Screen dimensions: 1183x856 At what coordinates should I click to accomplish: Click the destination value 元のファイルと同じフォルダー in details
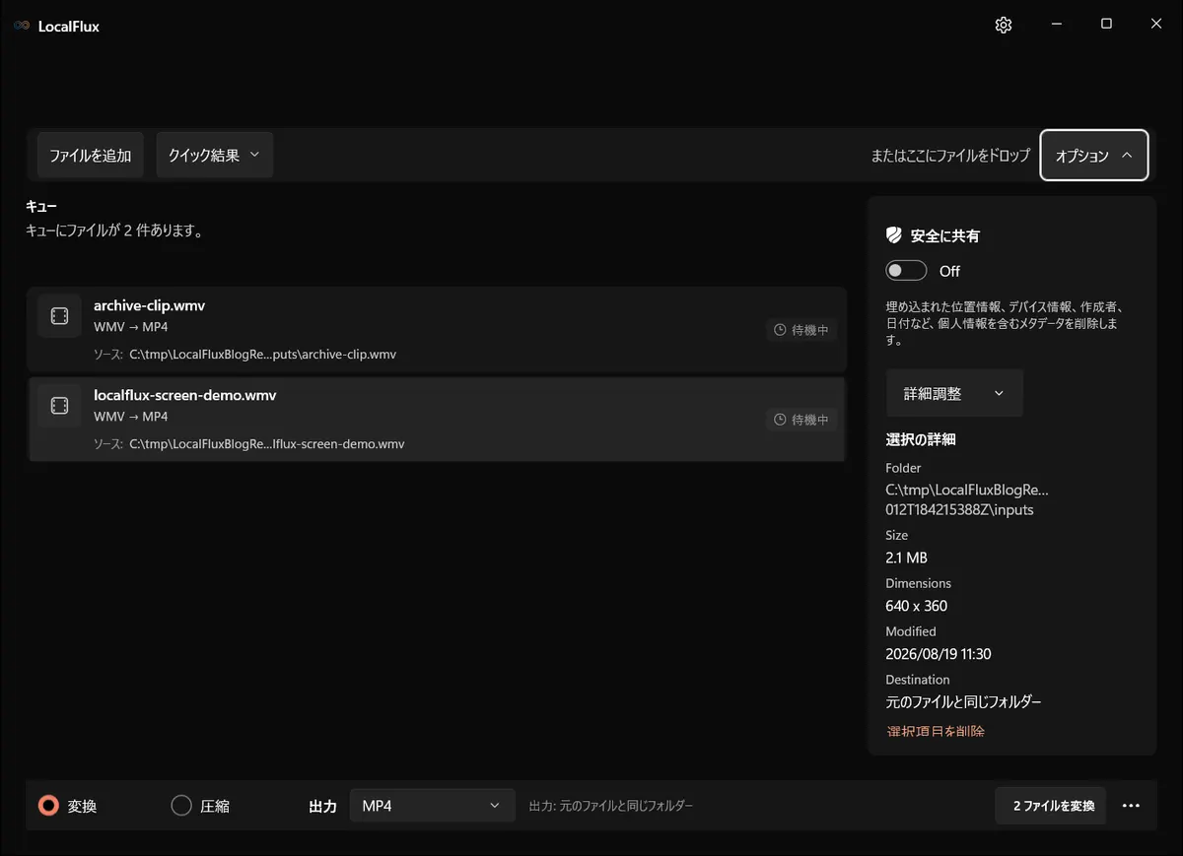[963, 702]
